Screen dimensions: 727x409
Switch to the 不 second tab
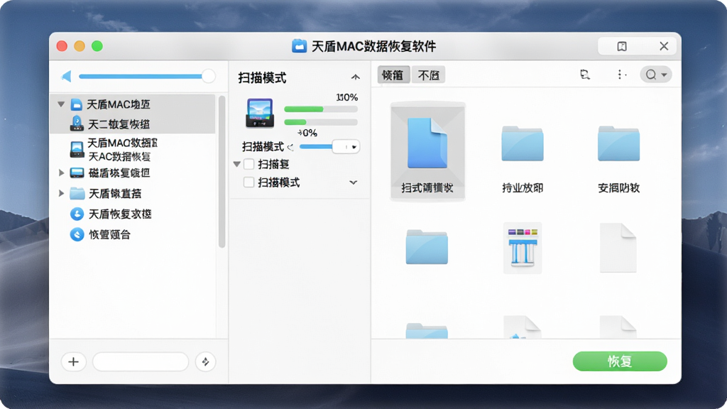[428, 75]
